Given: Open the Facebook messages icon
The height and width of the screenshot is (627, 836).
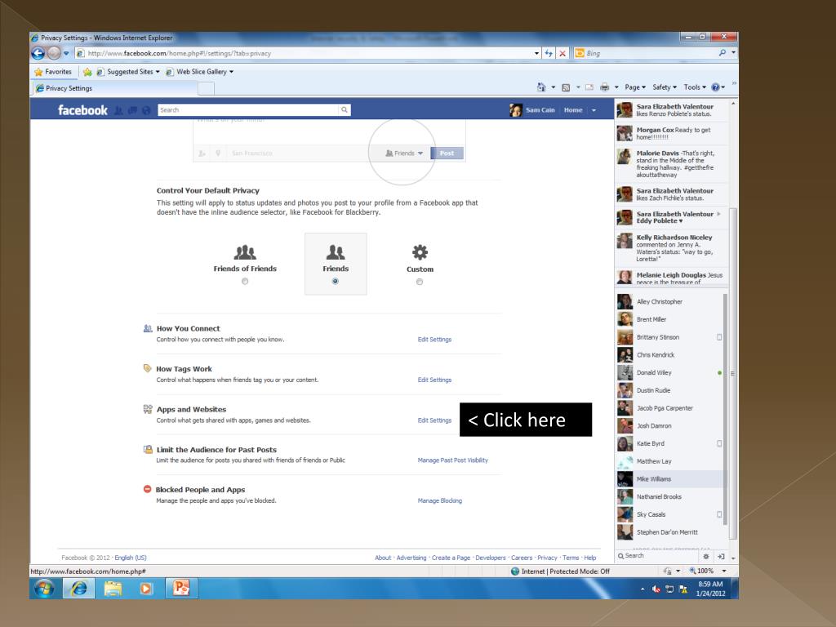Looking at the screenshot, I should point(133,110).
